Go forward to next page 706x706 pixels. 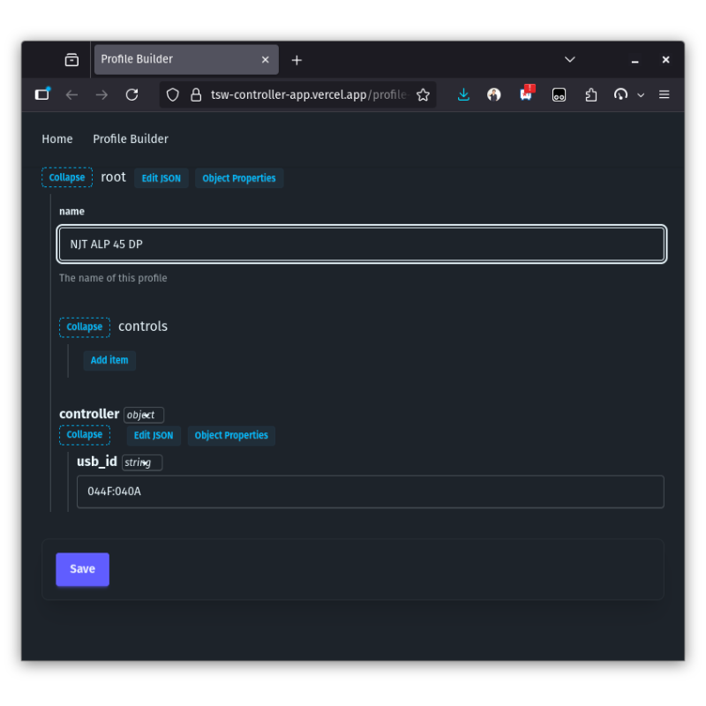coord(101,94)
